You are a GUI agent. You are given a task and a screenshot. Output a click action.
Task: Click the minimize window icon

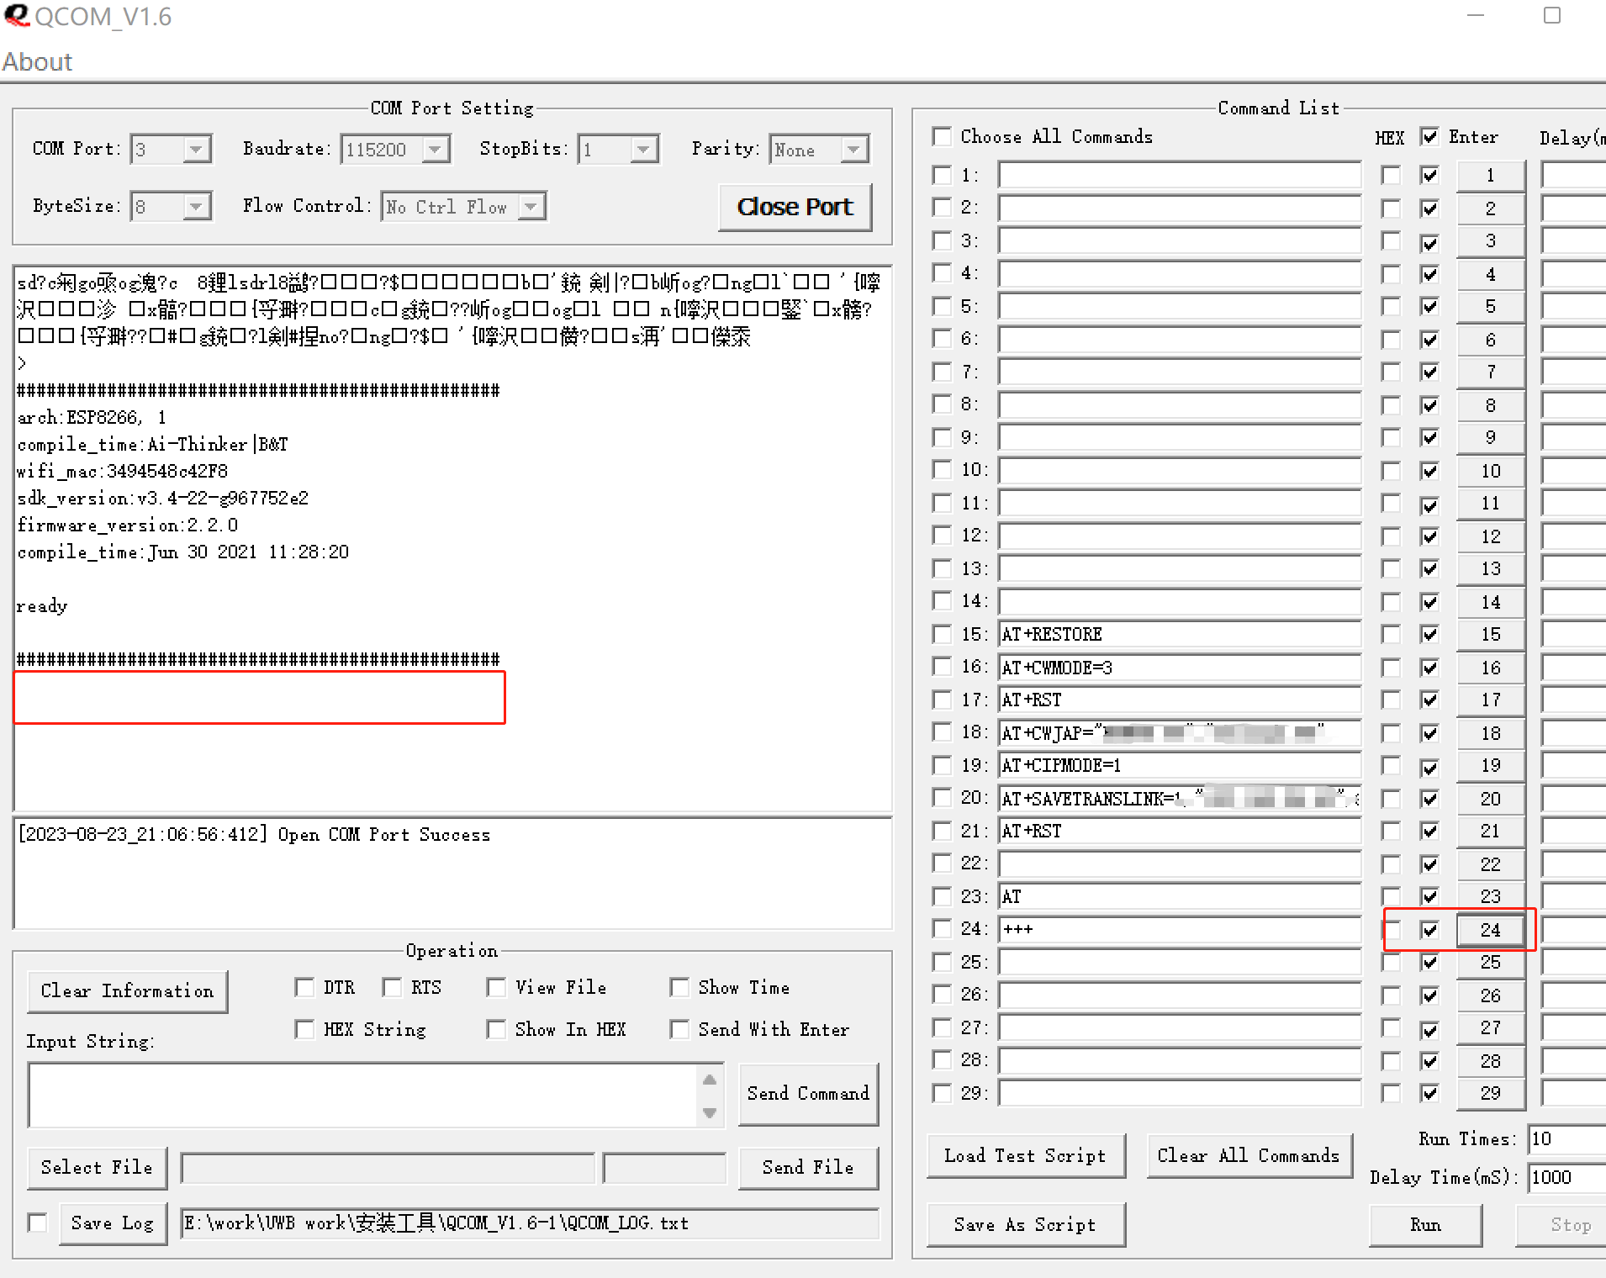[1476, 15]
